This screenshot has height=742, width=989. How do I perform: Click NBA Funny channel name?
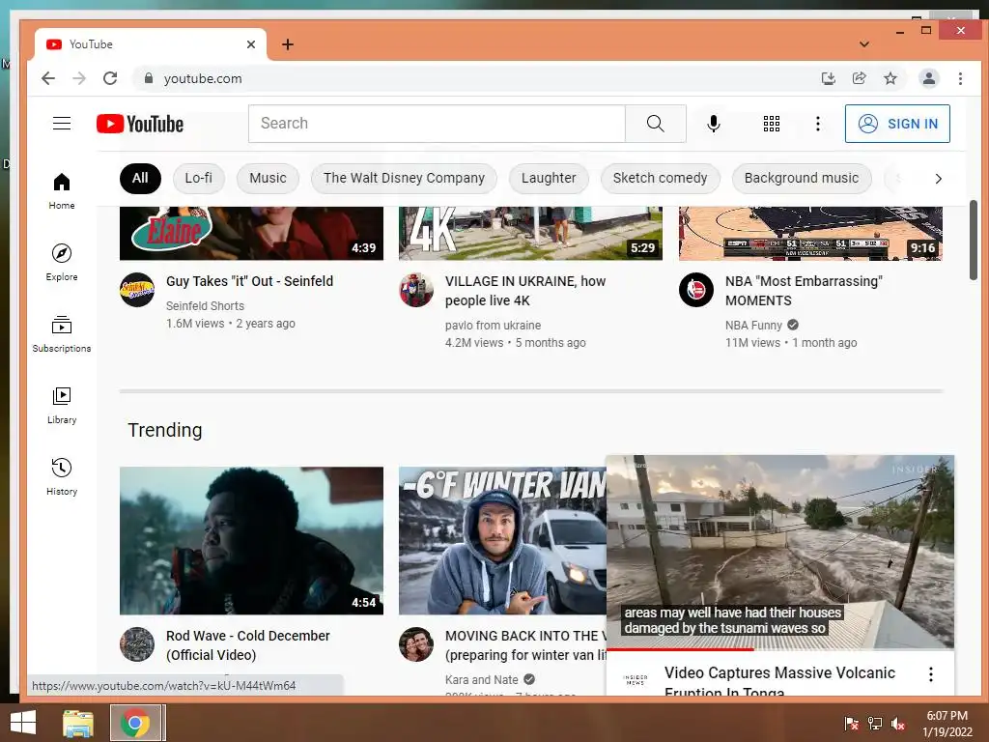[753, 326]
